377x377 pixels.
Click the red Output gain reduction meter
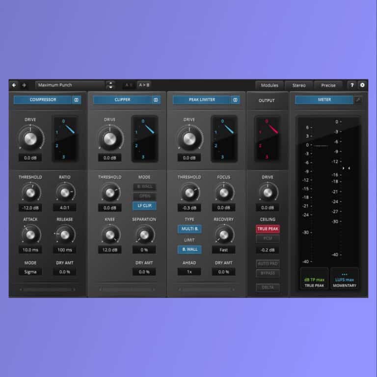pyautogui.click(x=268, y=139)
